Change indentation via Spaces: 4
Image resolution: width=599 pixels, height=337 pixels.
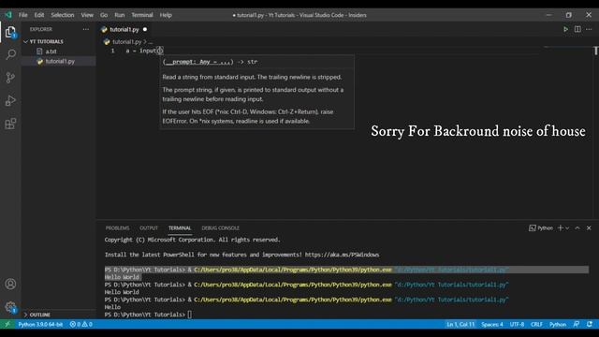pyautogui.click(x=492, y=325)
